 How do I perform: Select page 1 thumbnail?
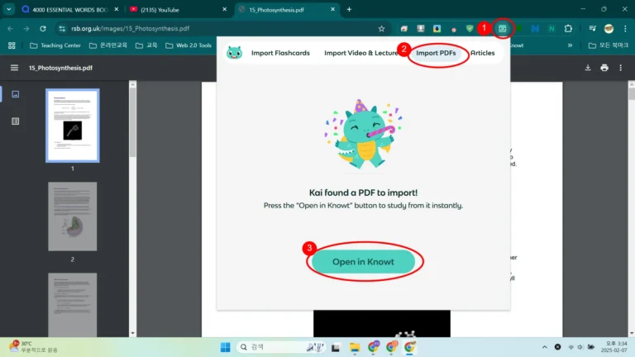(x=73, y=126)
